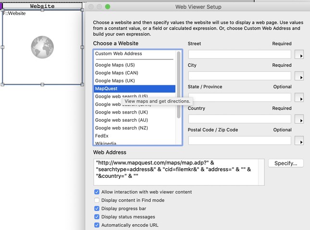This screenshot has width=310, height=230.
Task: Open the Country field arrow menu
Action: coord(298,120)
